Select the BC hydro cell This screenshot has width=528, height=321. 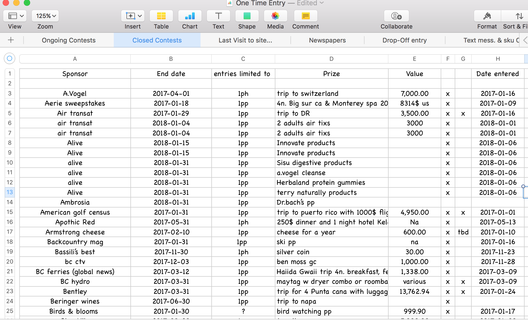(x=75, y=281)
